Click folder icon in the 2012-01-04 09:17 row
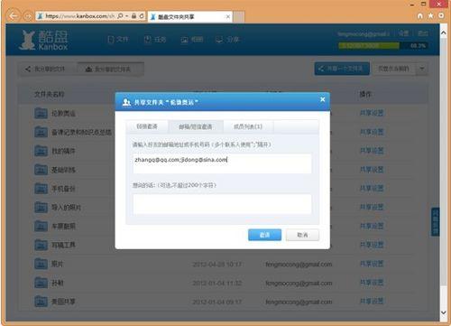 [41, 302]
